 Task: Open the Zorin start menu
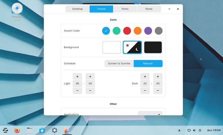(5, 130)
